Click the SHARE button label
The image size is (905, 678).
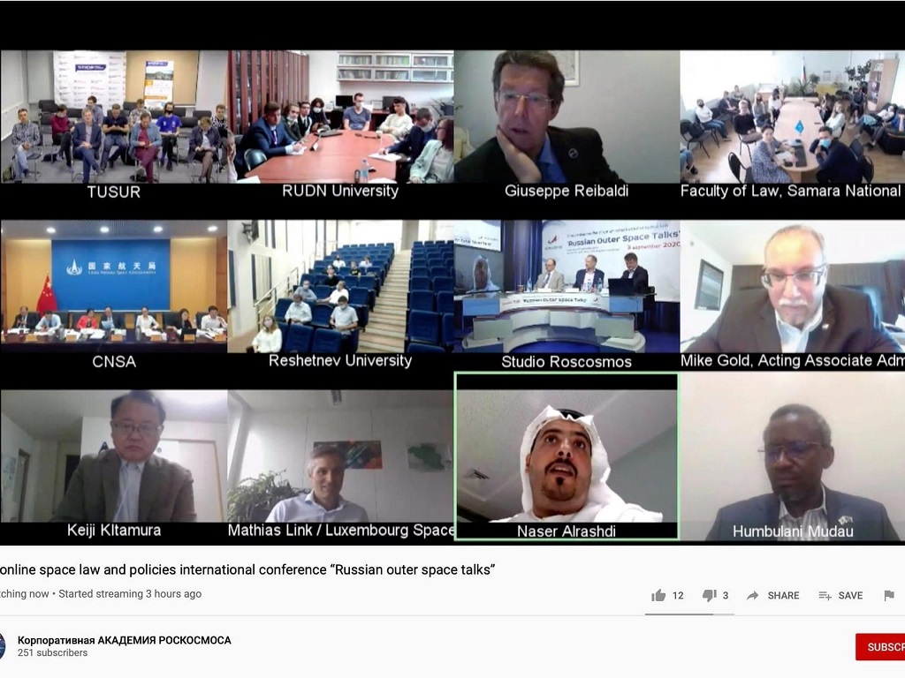pos(783,596)
